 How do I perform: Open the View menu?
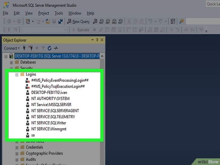click(29, 13)
